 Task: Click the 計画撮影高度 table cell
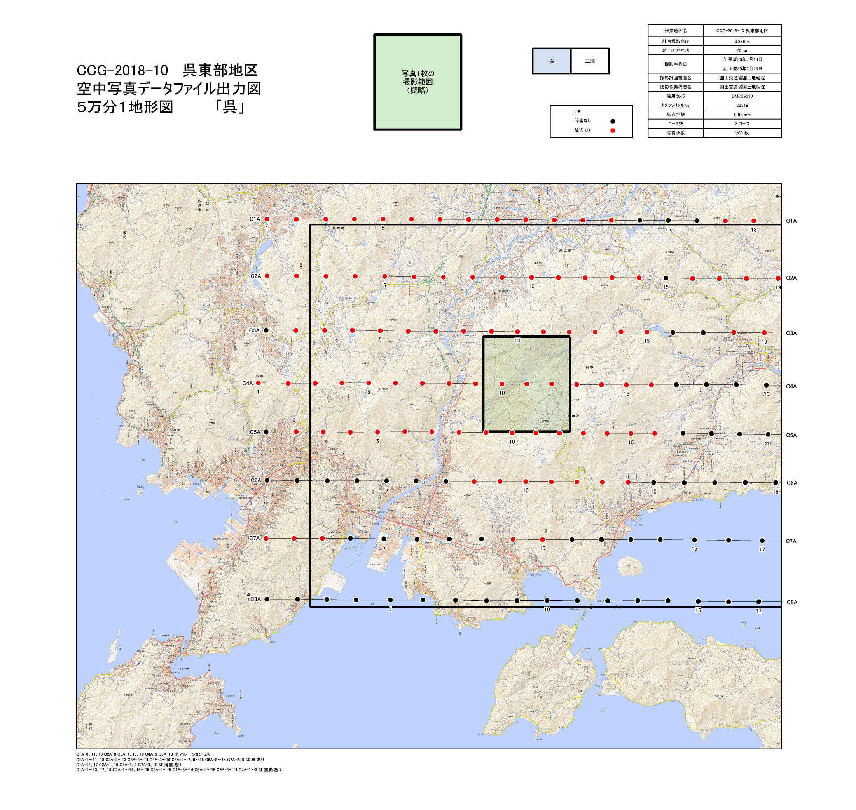[675, 42]
